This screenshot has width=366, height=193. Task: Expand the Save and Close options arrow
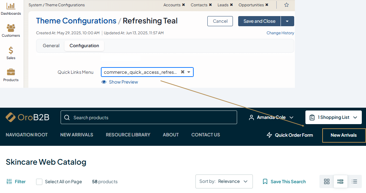(287, 21)
